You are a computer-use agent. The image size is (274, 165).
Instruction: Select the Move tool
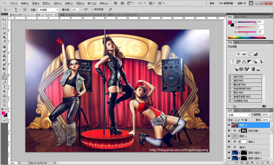[x=4, y=19]
